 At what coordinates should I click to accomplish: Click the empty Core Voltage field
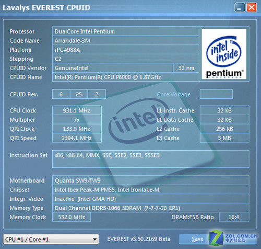point(216,94)
